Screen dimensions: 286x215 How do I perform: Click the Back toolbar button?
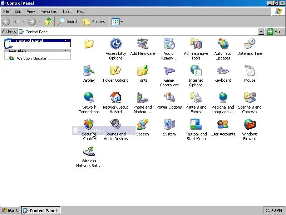(x=11, y=21)
